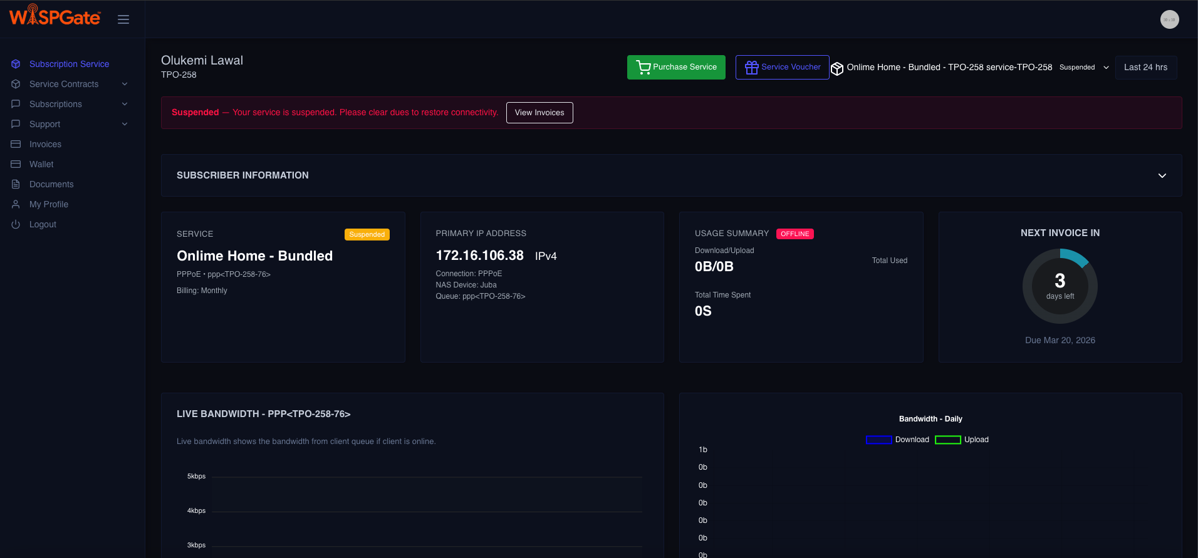This screenshot has width=1198, height=558.
Task: Click the SUBSCRIBER INFORMATION heading
Action: coord(242,175)
